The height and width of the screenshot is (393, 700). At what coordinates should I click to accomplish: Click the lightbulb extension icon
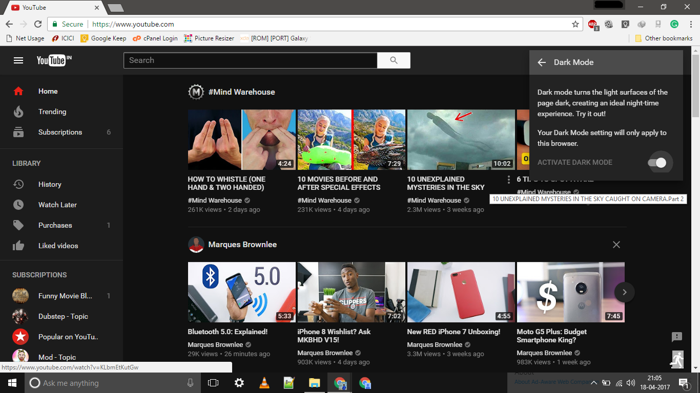pyautogui.click(x=625, y=24)
